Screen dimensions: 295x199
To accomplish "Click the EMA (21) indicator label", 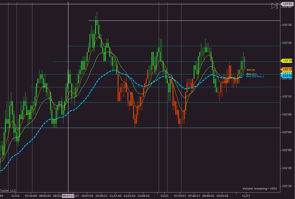I will [x=251, y=74].
